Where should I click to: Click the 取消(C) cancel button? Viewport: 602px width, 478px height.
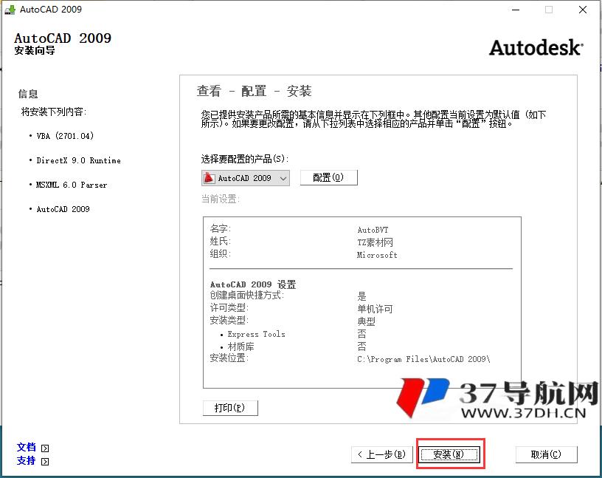click(546, 454)
